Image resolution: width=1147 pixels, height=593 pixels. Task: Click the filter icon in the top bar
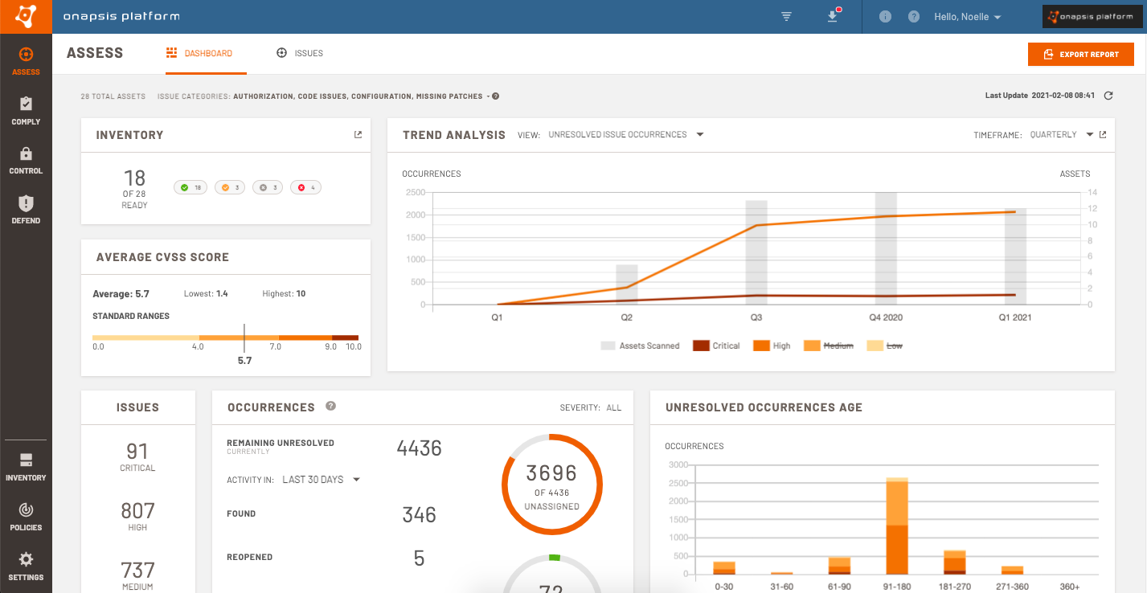(785, 16)
